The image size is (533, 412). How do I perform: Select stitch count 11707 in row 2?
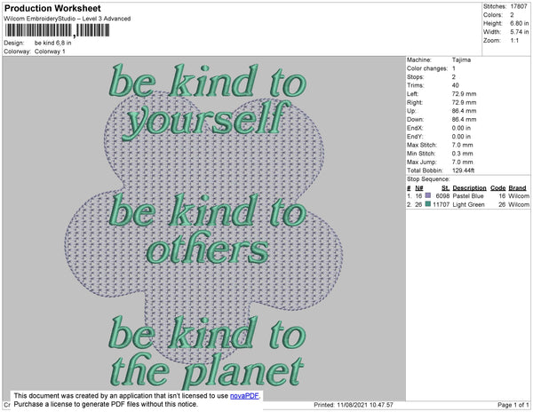(442, 204)
